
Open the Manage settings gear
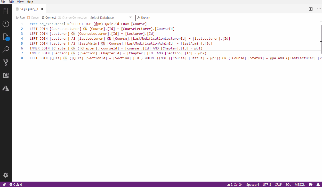pos(6,175)
